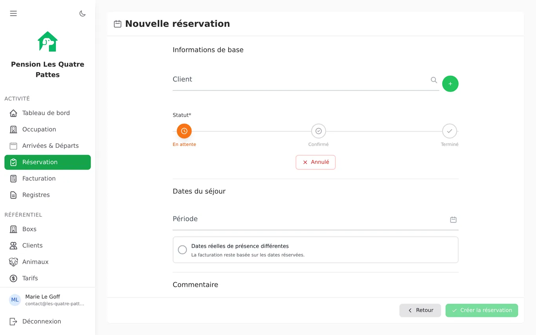The image size is (536, 335).
Task: Click the Arrivées & Départs calendar icon
Action: point(13,146)
